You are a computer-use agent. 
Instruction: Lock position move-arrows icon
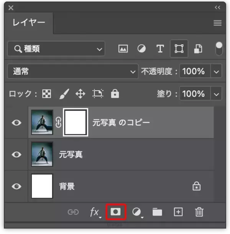click(80, 94)
